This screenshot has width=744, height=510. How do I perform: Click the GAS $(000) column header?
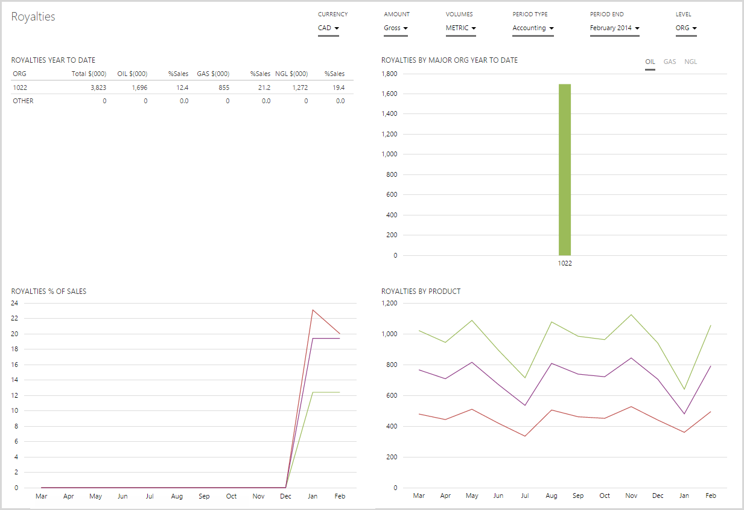click(213, 74)
